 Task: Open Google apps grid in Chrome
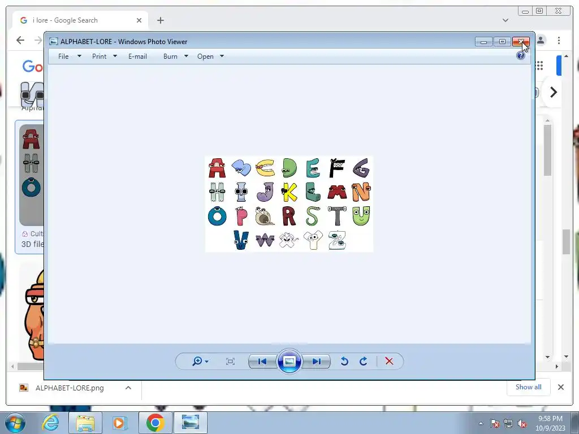pos(539,66)
